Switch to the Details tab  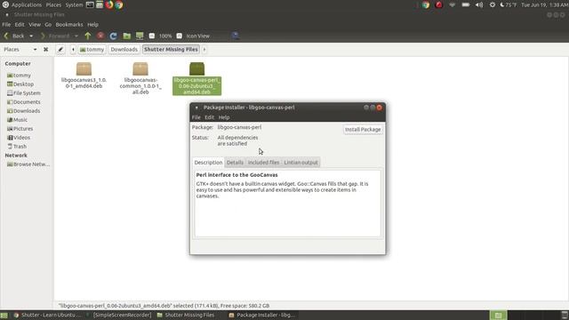[x=235, y=162]
